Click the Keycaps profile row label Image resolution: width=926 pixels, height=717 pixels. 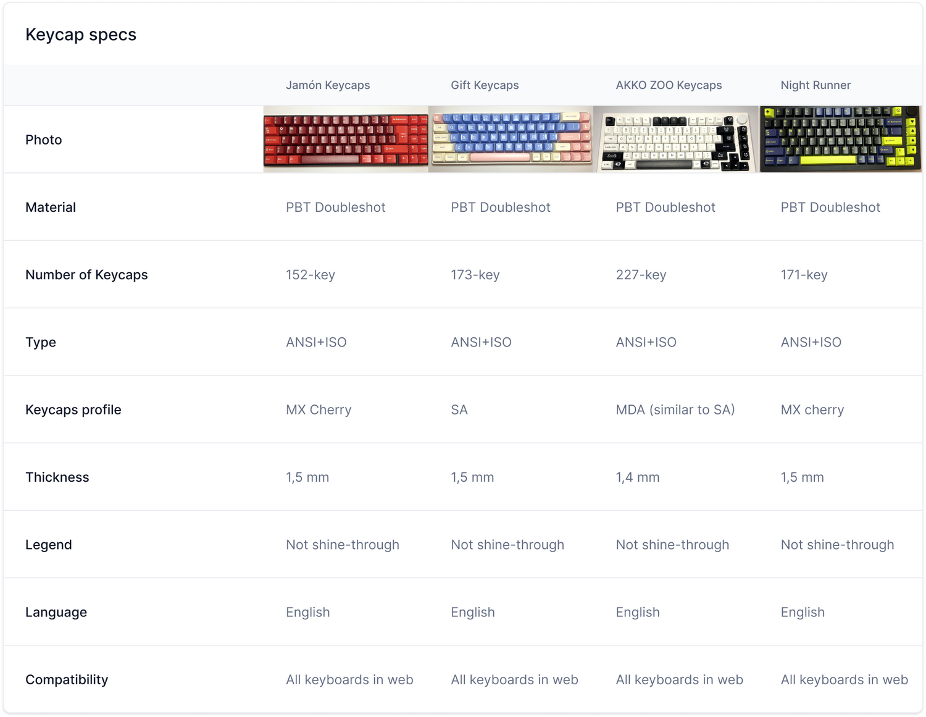73,410
